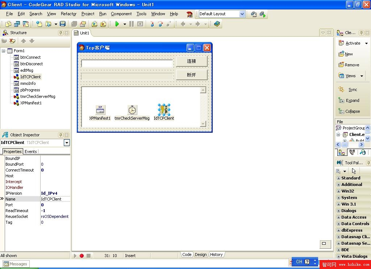Open the Data Explorer tab icon
Image resolution: width=371 pixels, height=269 pixels.
362,152
